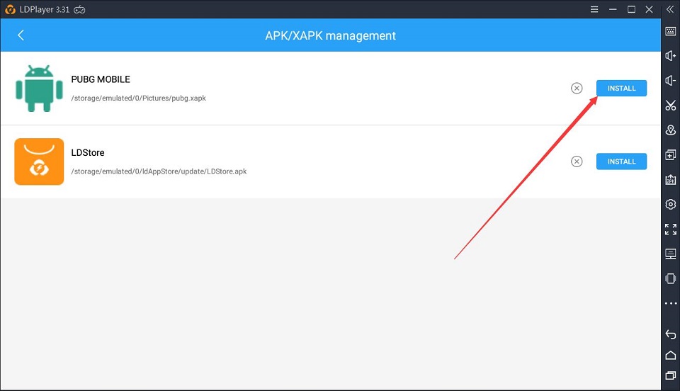Toggle fullscreen mode icon

pos(671,229)
